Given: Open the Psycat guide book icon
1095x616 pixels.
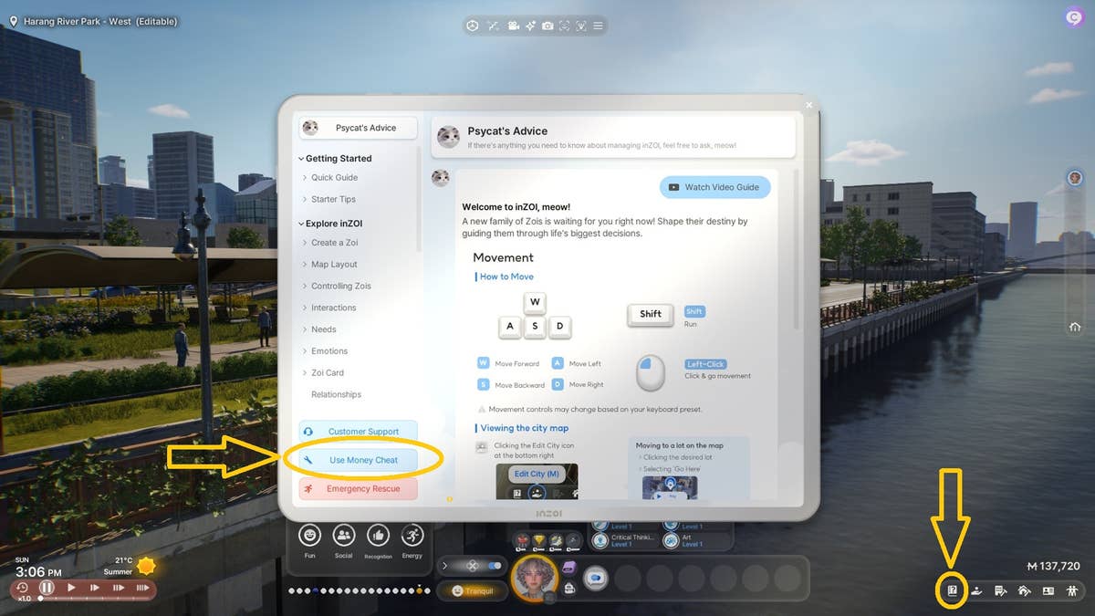Looking at the screenshot, I should click(x=952, y=590).
